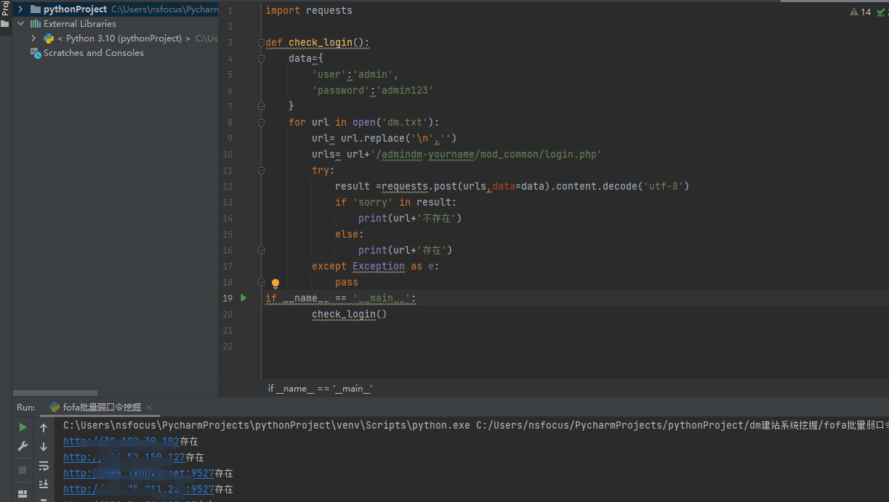The image size is (889, 502).
Task: Open run configuration wrench icon in Run panel
Action: click(x=23, y=447)
